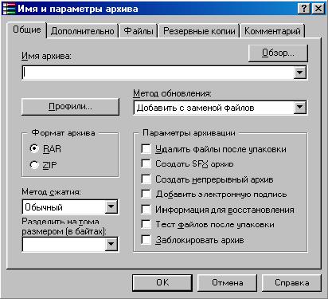The width and height of the screenshot is (328, 299).
Task: Open the Резервные копии tab
Action: pos(199,31)
